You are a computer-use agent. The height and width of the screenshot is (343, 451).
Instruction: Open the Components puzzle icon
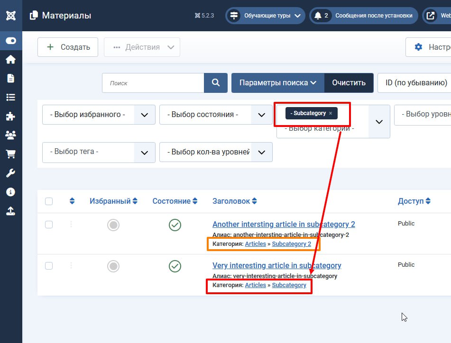pos(10,116)
